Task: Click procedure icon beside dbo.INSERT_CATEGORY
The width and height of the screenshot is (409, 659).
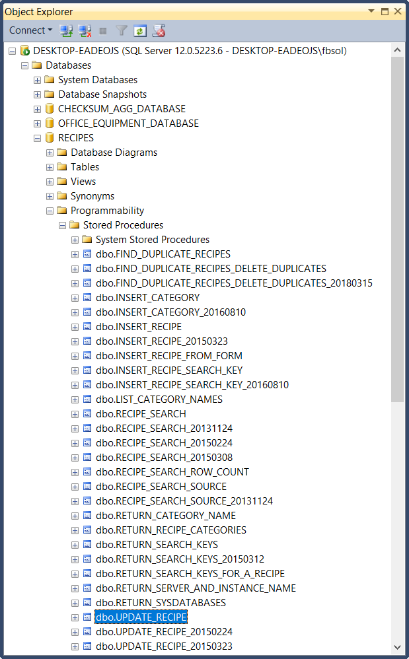Action: 87,298
